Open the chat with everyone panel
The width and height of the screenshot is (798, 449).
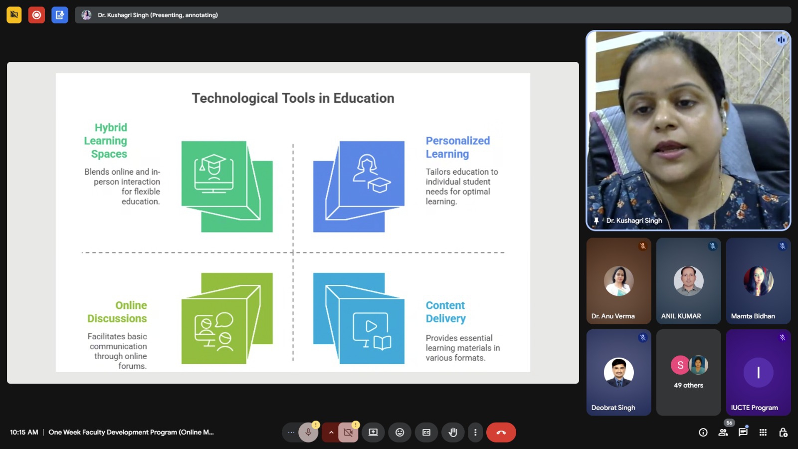[x=743, y=433]
